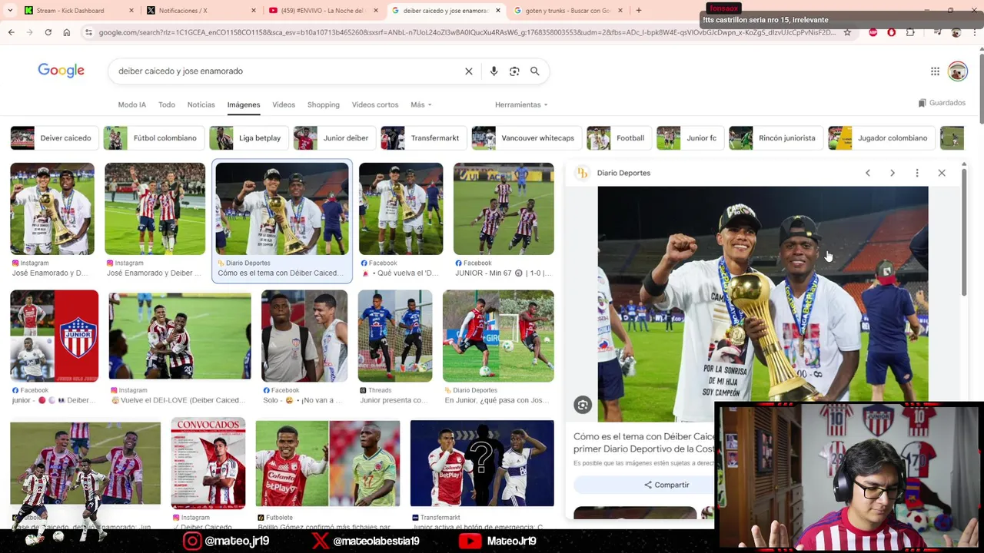Bookmark this page with the star icon
The image size is (984, 553).
coord(847,32)
